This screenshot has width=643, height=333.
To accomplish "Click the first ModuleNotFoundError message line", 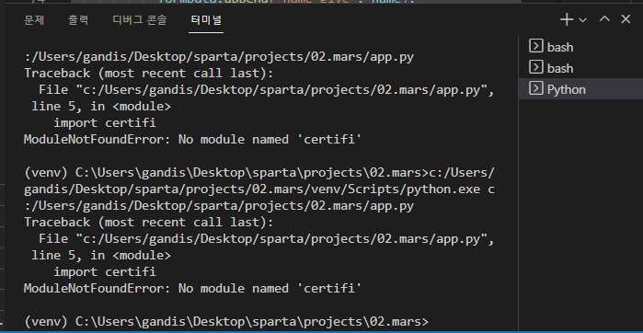I will click(193, 140).
